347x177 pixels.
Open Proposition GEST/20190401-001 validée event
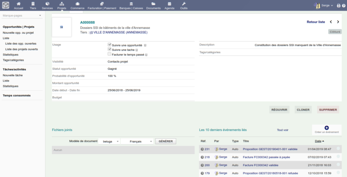(x=270, y=149)
